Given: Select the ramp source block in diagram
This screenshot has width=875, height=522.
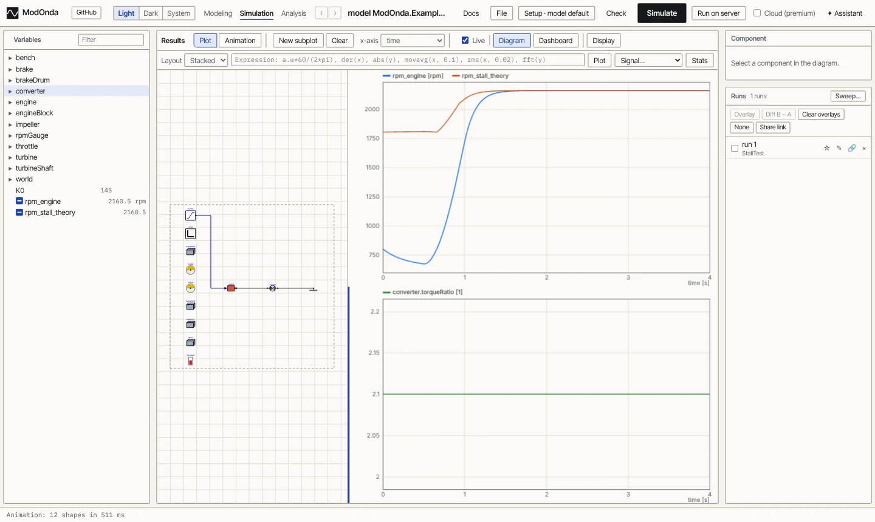Looking at the screenshot, I should click(x=190, y=215).
